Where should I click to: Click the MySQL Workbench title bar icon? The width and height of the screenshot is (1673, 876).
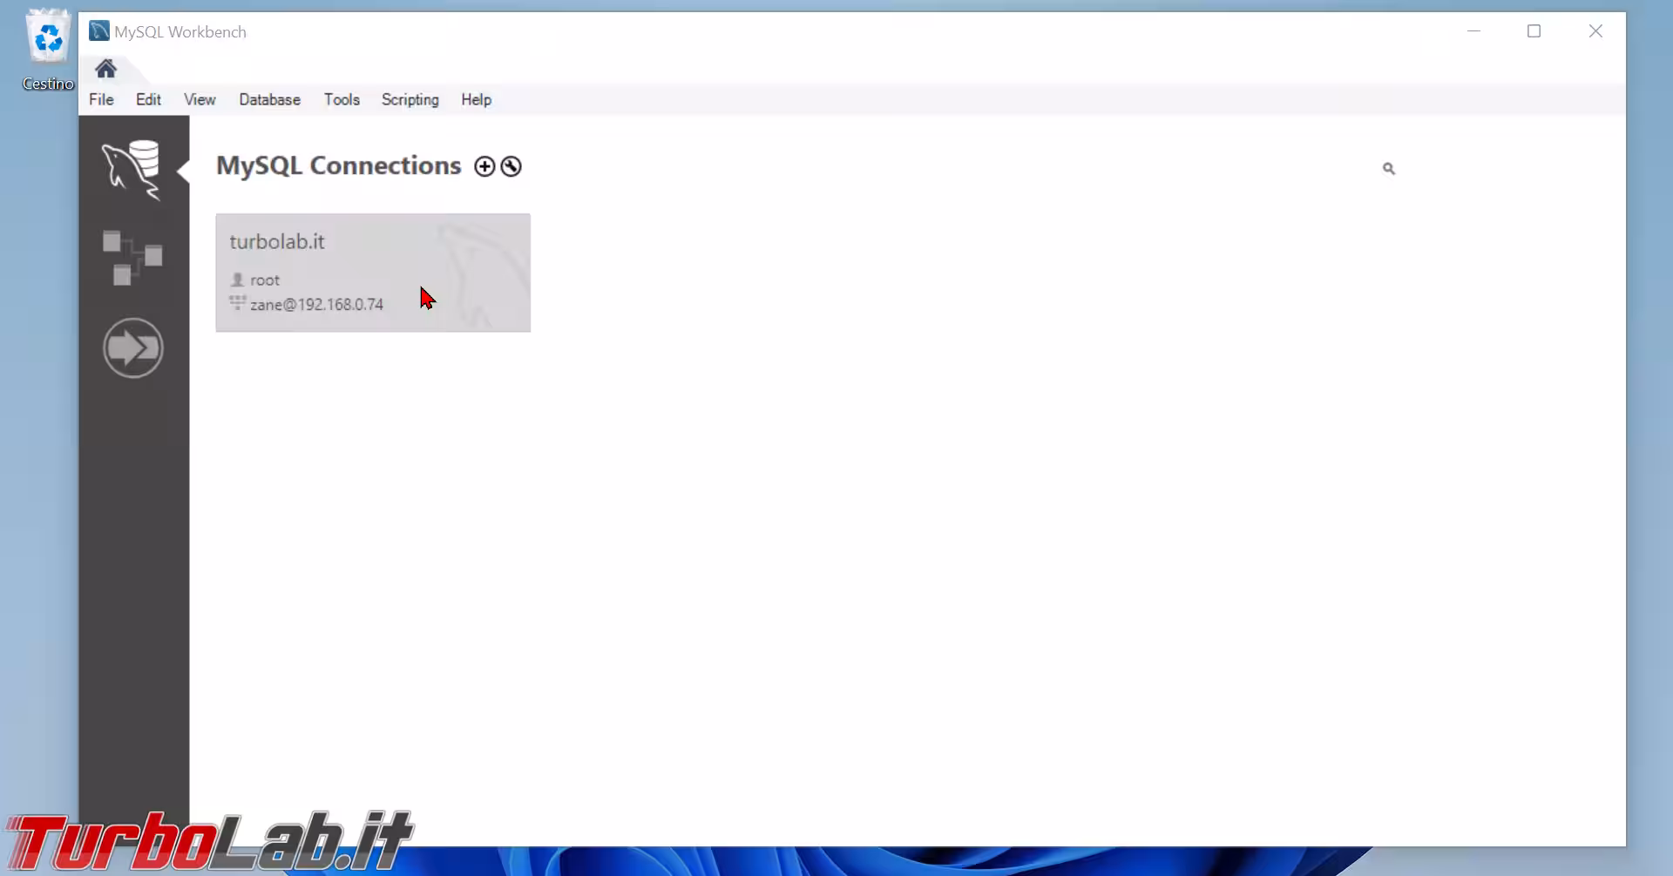99,31
